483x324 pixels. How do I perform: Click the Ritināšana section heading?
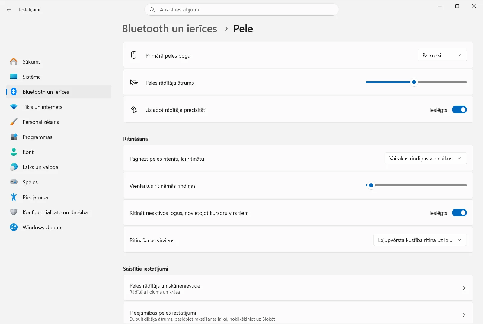click(136, 139)
